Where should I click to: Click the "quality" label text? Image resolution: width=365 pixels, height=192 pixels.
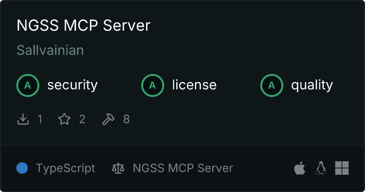(312, 85)
